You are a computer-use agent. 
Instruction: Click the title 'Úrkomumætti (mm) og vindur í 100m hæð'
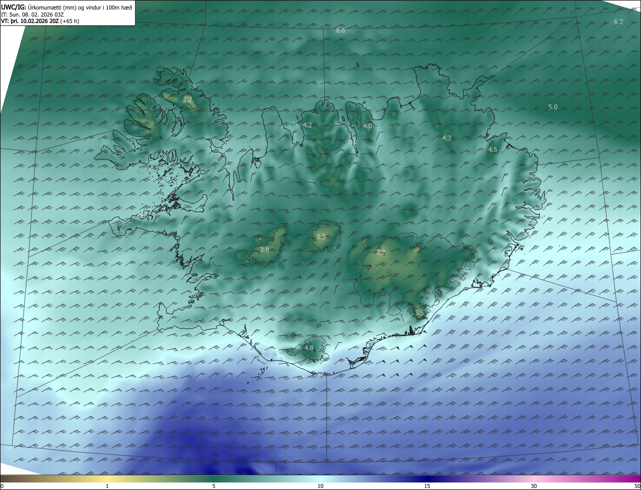(80, 7)
